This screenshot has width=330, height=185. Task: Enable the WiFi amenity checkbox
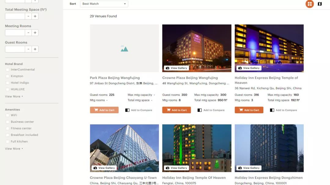[8, 115]
